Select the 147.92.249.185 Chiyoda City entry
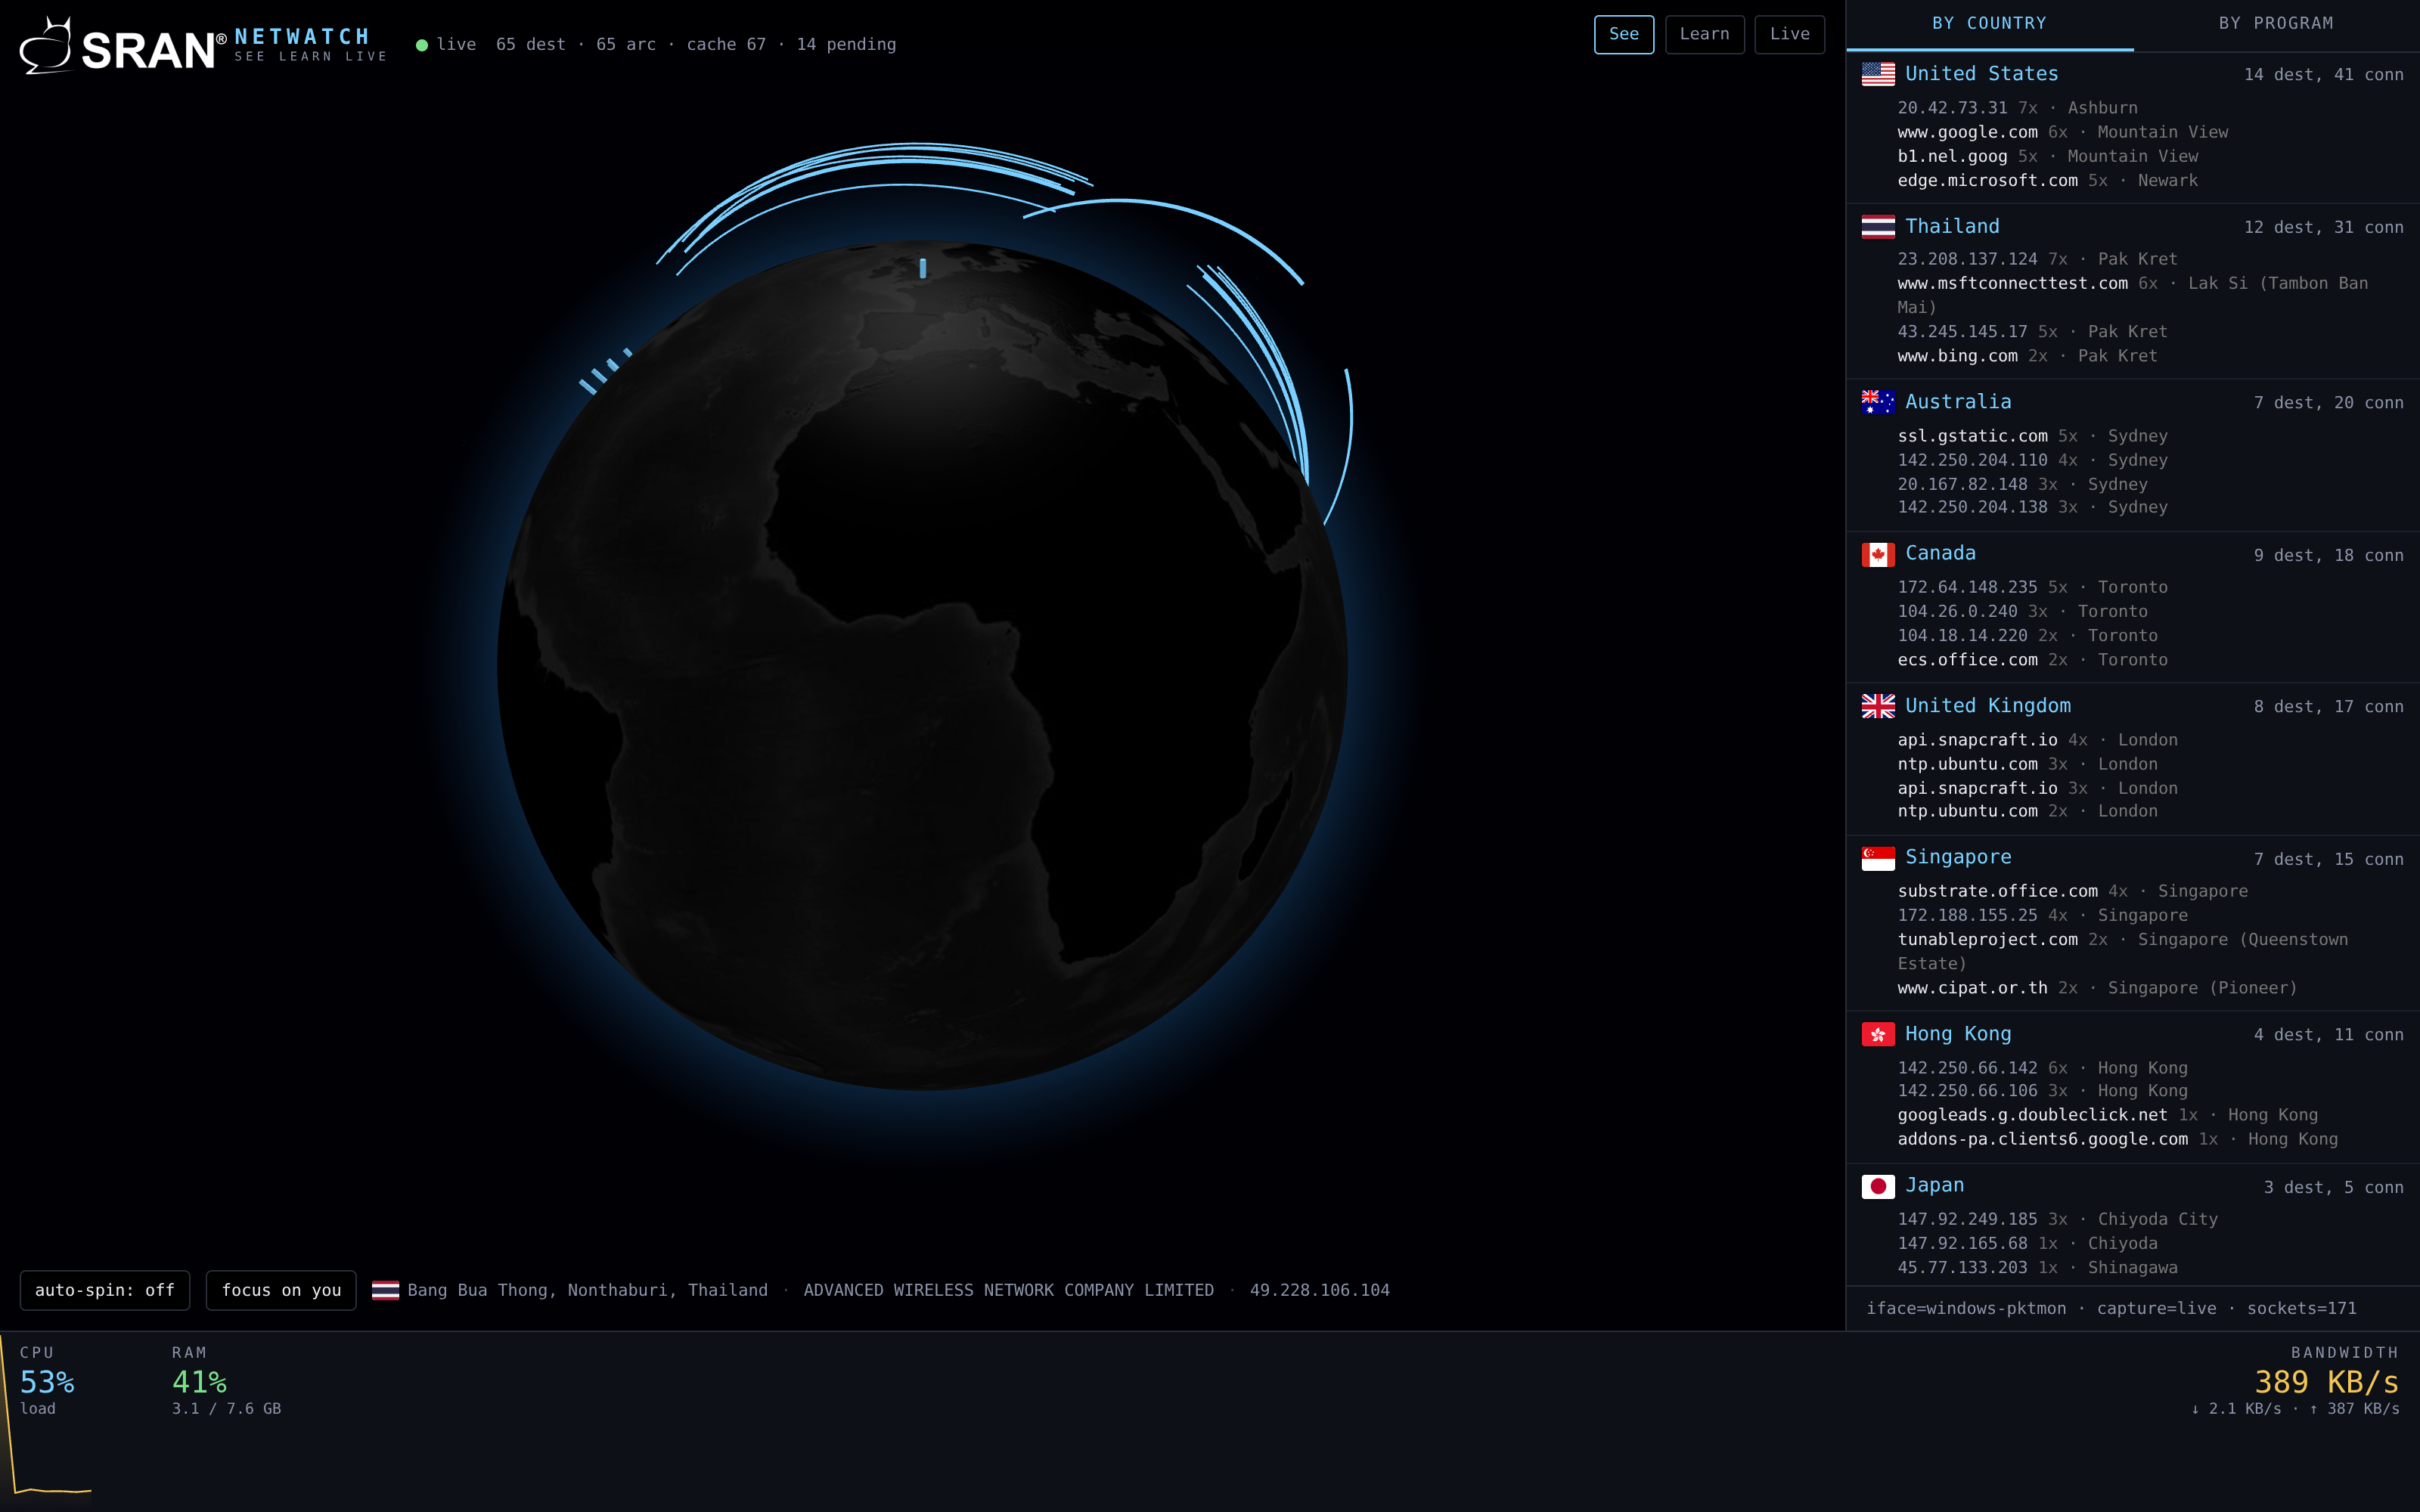The width and height of the screenshot is (2420, 1512). coord(2057,1219)
